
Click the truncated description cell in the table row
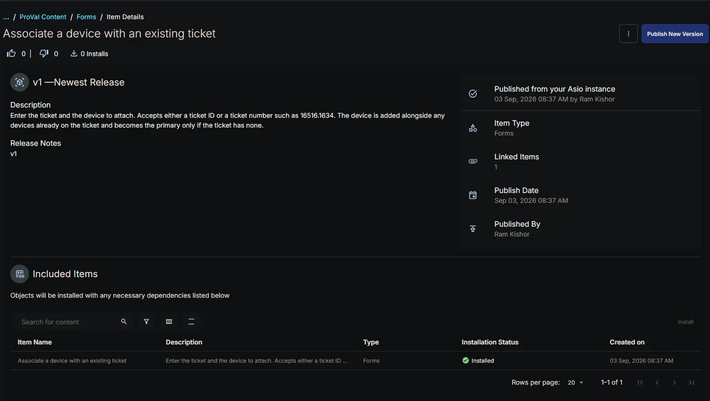[x=256, y=360]
